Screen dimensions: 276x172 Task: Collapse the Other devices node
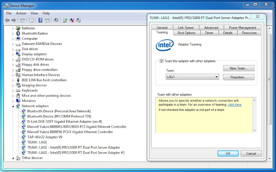(x=13, y=158)
